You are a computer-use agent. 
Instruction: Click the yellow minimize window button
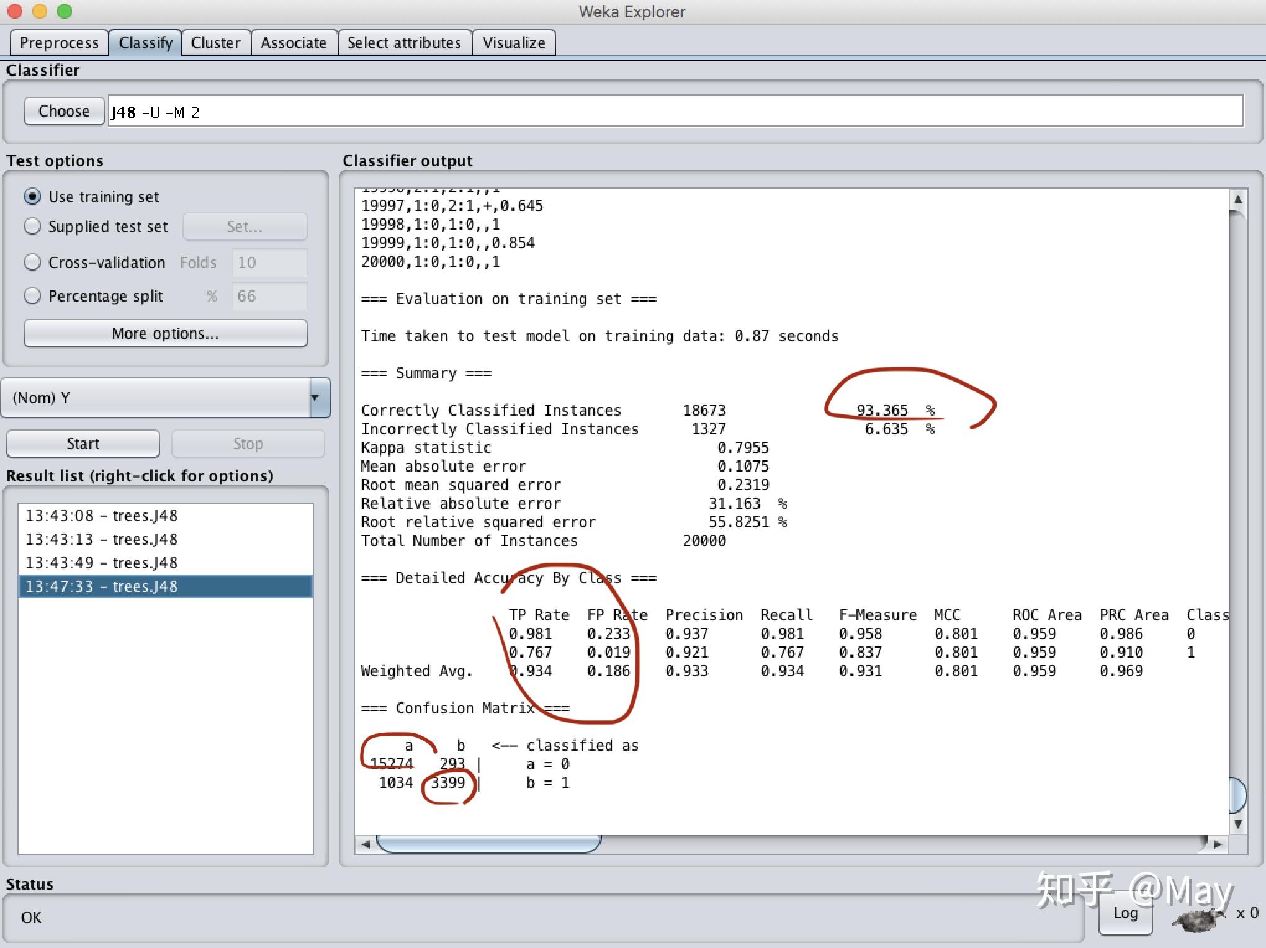click(x=40, y=11)
